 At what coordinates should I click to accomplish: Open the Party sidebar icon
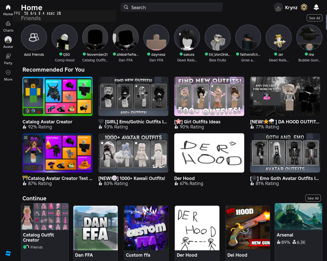click(x=8, y=56)
